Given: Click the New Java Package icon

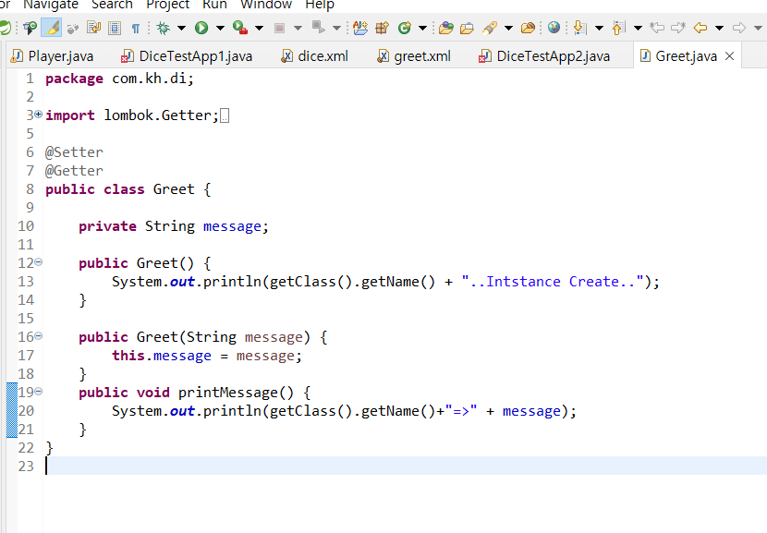Looking at the screenshot, I should click(382, 28).
